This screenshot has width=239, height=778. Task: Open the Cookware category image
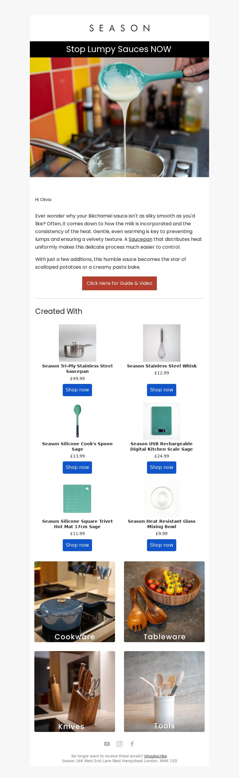click(x=75, y=602)
